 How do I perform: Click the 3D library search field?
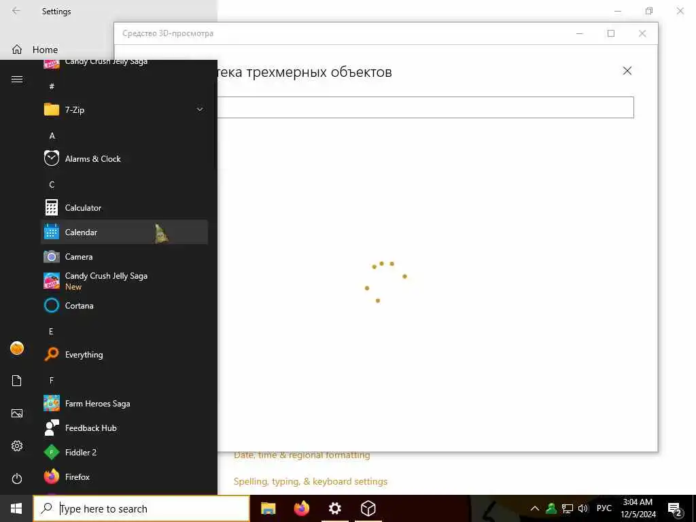click(425, 107)
